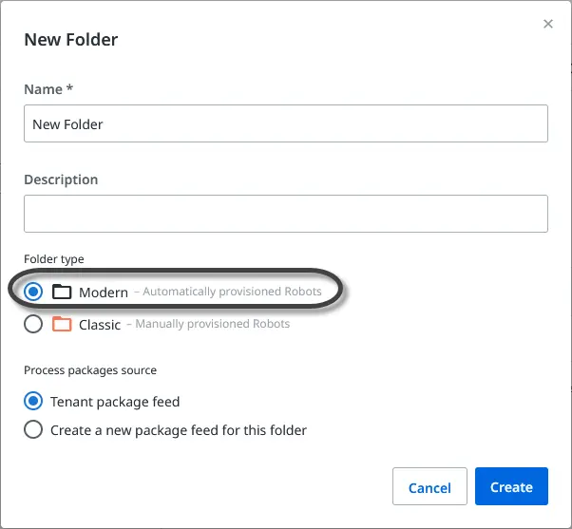Click the 'Folder type' heading
Screen dimensions: 572x529
click(54, 259)
